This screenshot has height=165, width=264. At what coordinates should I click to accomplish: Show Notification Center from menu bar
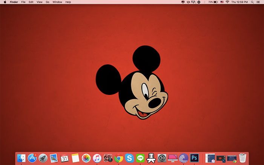click(259, 2)
